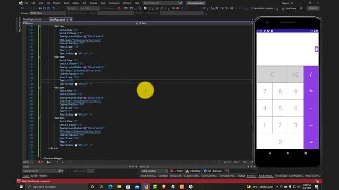Switch to the Locals tab

pyautogui.click(x=34, y=176)
